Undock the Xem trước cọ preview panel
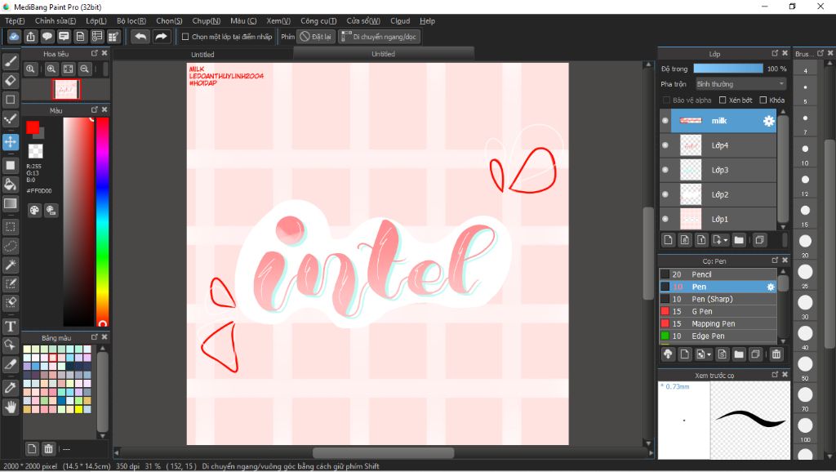 775,375
